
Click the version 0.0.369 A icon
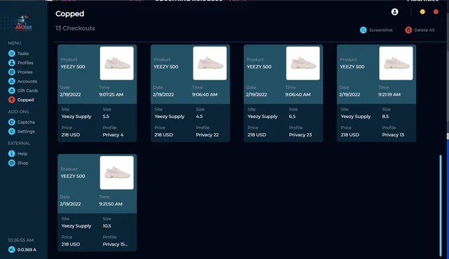(x=12, y=250)
